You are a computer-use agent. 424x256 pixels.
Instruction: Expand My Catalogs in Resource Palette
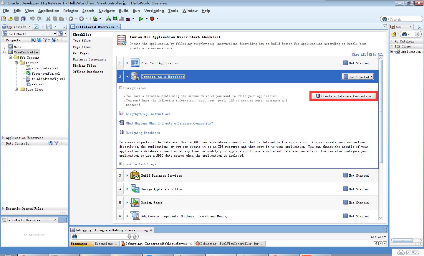(392, 41)
